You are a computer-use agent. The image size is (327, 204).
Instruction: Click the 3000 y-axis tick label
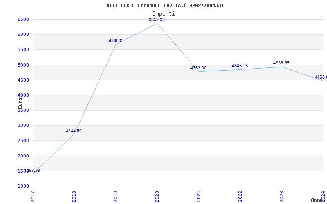pos(23,126)
